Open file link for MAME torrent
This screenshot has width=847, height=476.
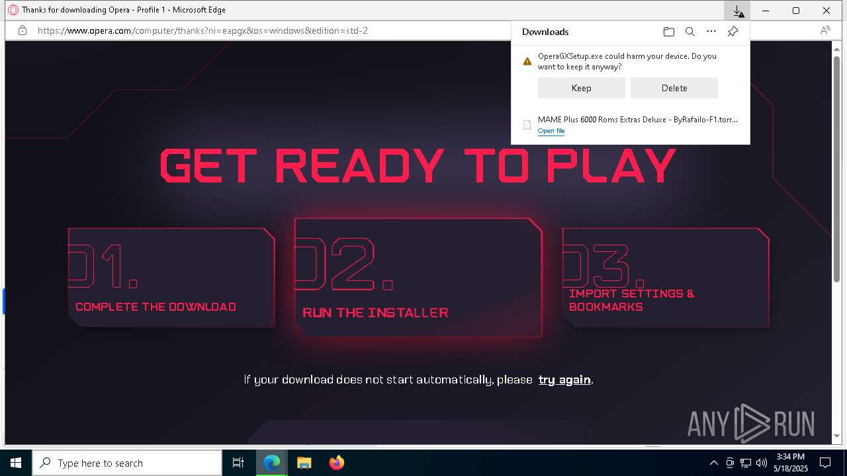(x=551, y=131)
